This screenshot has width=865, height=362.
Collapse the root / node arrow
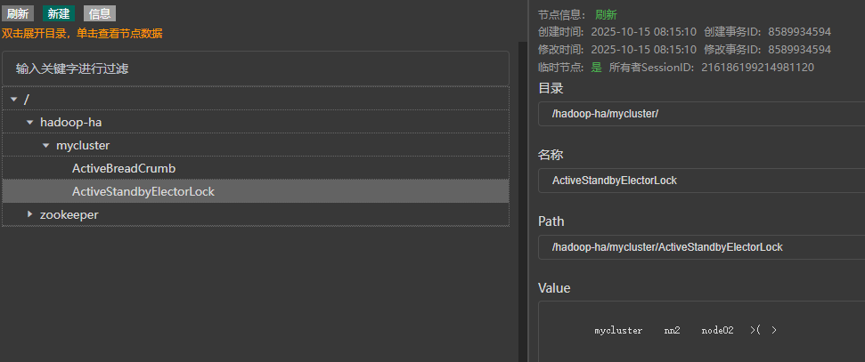13,99
